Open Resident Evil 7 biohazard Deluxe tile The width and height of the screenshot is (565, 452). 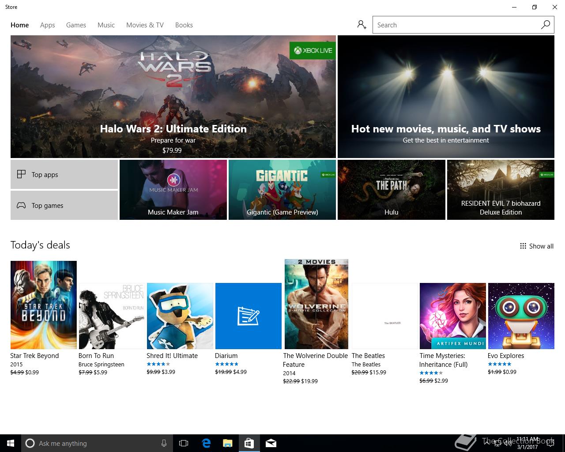pyautogui.click(x=501, y=190)
